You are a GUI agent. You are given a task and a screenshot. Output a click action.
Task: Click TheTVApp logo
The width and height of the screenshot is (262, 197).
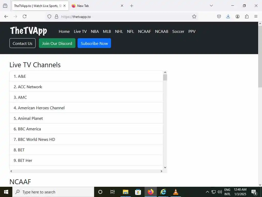(x=29, y=31)
